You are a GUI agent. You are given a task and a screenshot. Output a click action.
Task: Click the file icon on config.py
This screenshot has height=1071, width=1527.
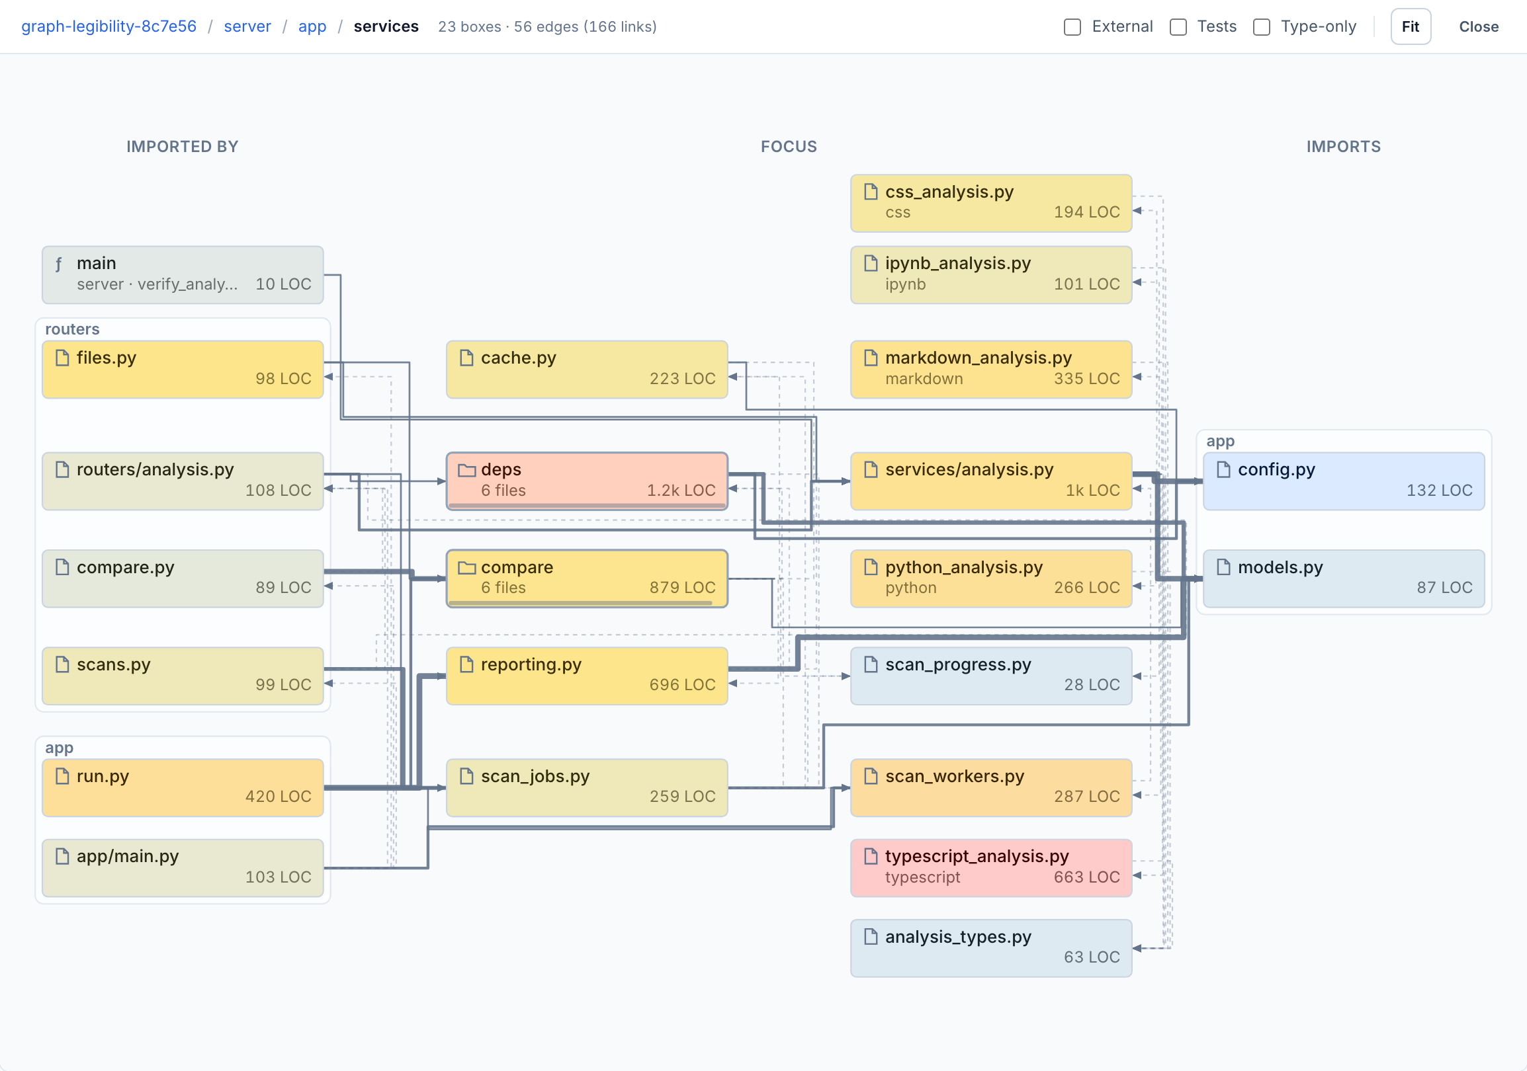click(1223, 470)
